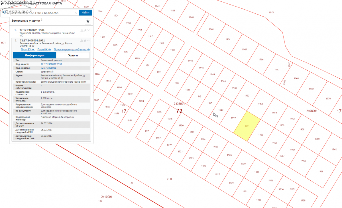Image resolution: width=342 pixels, height=208 pixels.
Task: Click the change date 08.02.2017
Action: click(x=46, y=130)
